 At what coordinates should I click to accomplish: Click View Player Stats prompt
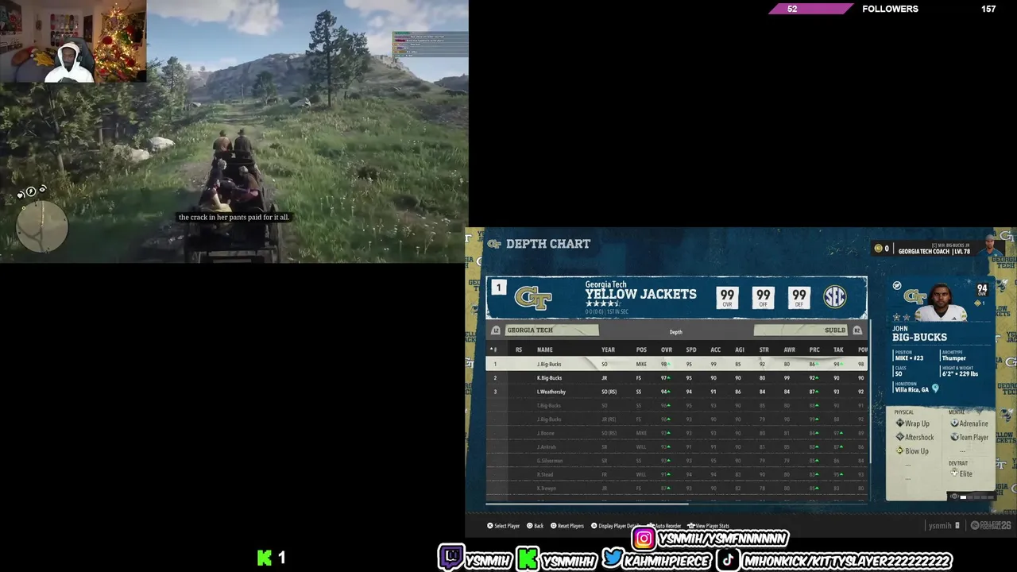click(x=708, y=526)
